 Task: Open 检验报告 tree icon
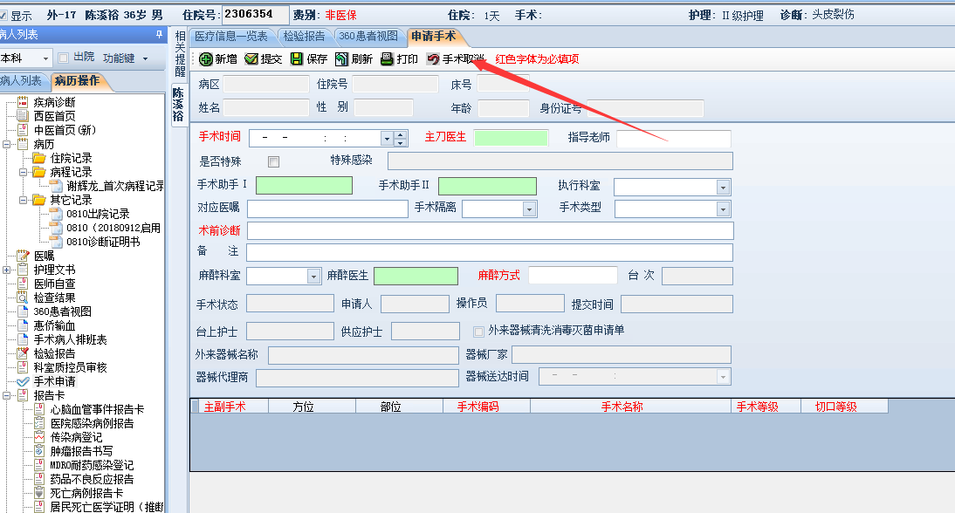tap(23, 353)
